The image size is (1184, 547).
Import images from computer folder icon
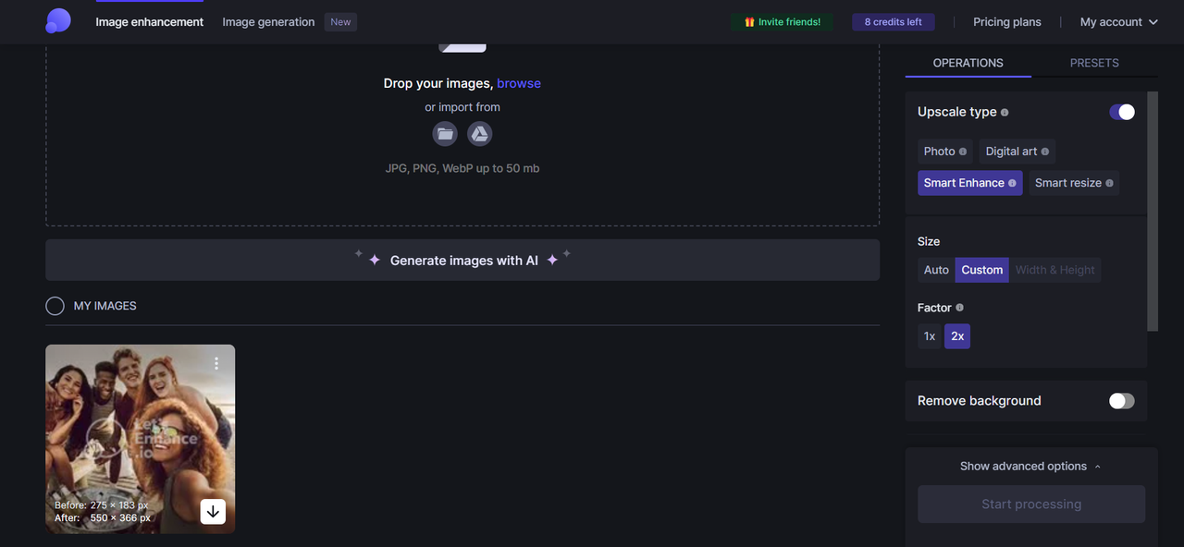tap(445, 134)
